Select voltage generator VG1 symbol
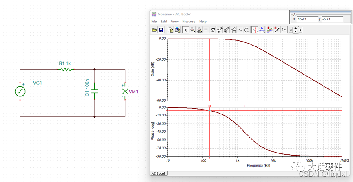 pyautogui.click(x=20, y=91)
